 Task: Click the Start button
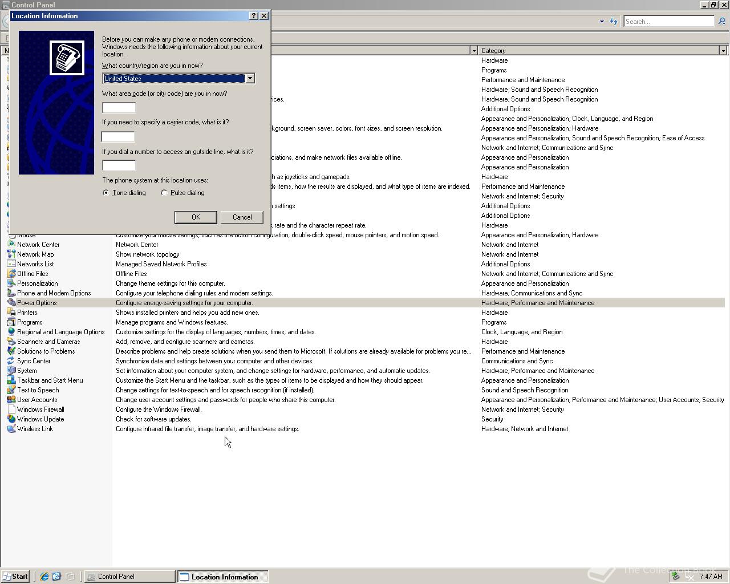(15, 577)
